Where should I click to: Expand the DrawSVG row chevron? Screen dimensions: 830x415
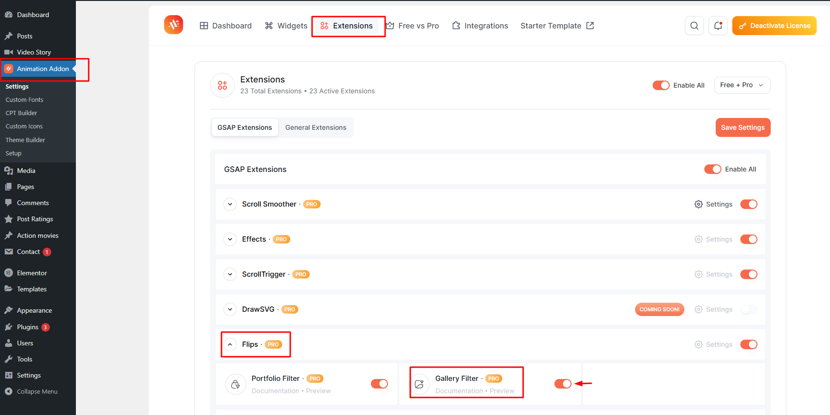pos(230,309)
